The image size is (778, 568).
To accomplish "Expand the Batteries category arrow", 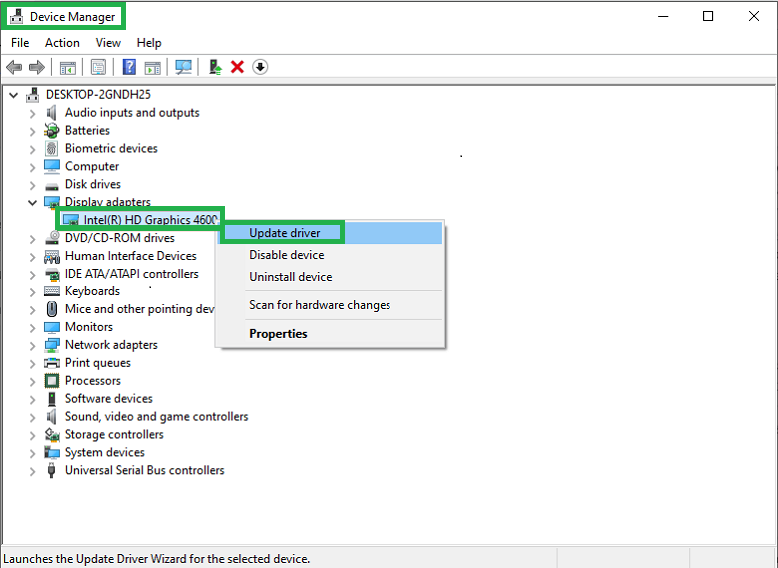I will coord(32,132).
